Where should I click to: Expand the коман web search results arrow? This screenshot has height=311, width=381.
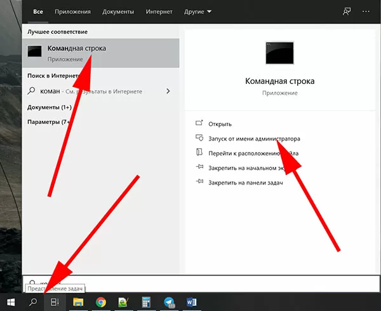pyautogui.click(x=168, y=91)
